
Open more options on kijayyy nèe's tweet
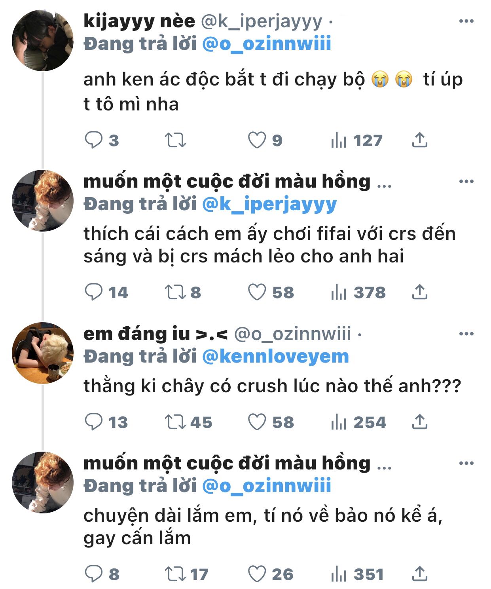click(x=466, y=21)
